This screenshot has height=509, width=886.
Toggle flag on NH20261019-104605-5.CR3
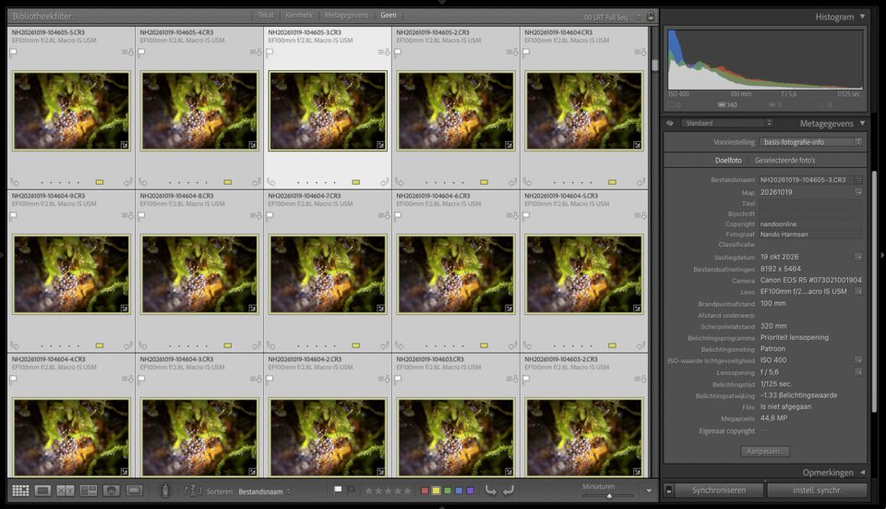13,52
